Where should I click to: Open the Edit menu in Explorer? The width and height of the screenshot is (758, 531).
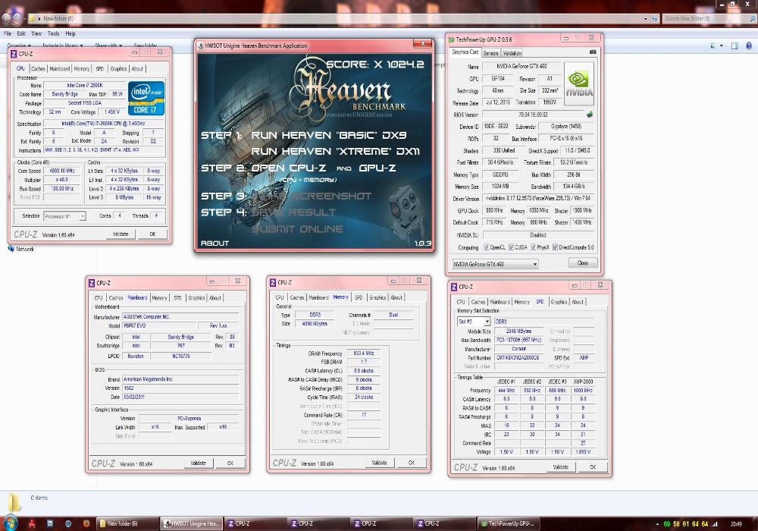pyautogui.click(x=21, y=33)
